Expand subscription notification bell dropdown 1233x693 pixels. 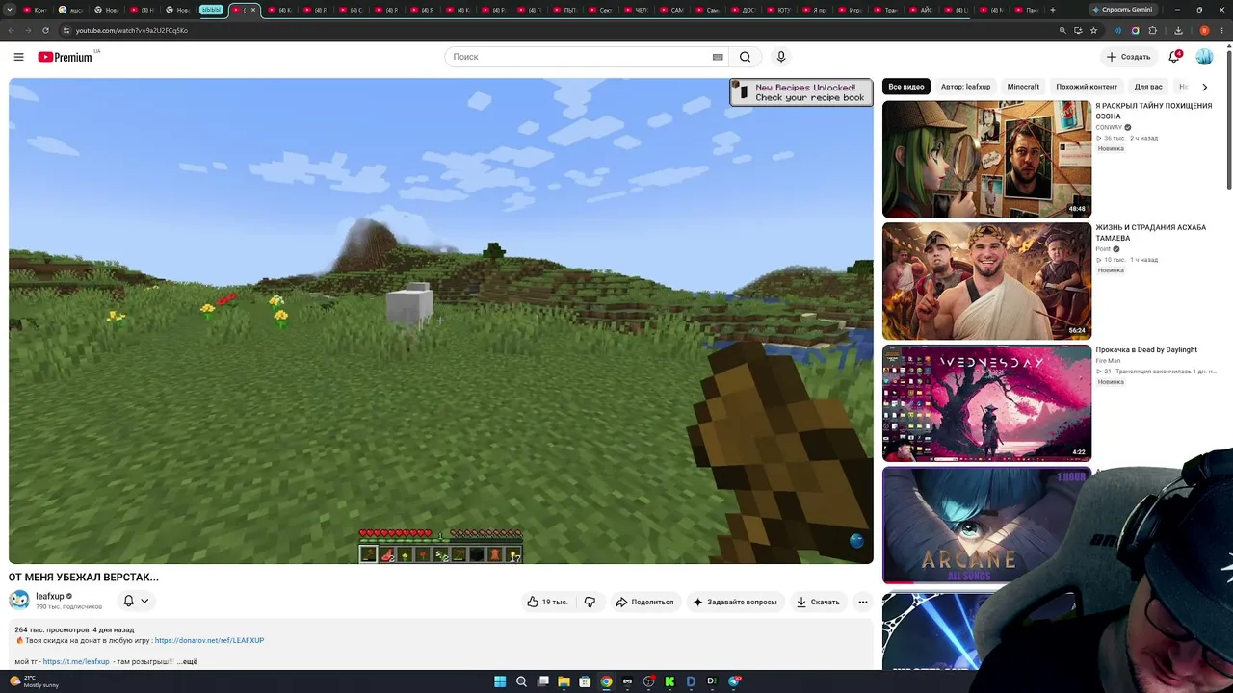pyautogui.click(x=136, y=601)
